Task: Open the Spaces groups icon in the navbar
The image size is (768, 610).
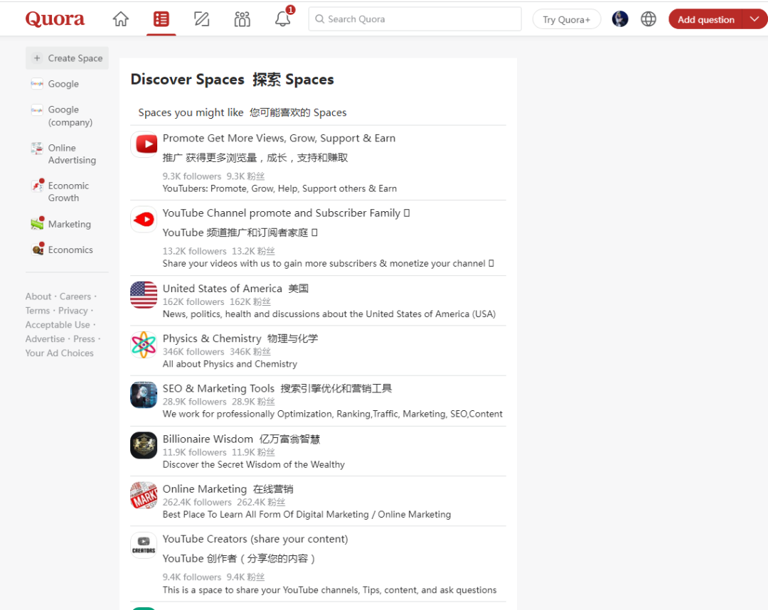Action: [242, 19]
